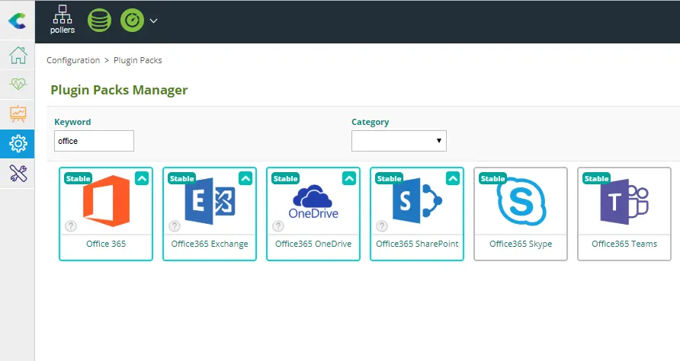Open help icon on Office365 OneDrive pack
Image resolution: width=680 pixels, height=361 pixels.
pyautogui.click(x=278, y=225)
